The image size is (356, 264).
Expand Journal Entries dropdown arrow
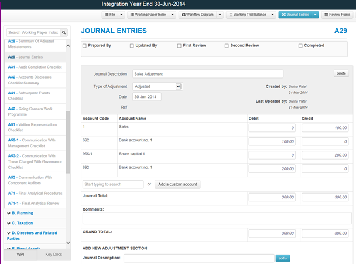316,15
